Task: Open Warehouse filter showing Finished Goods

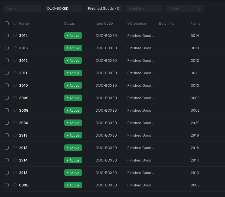Action: click(103, 8)
